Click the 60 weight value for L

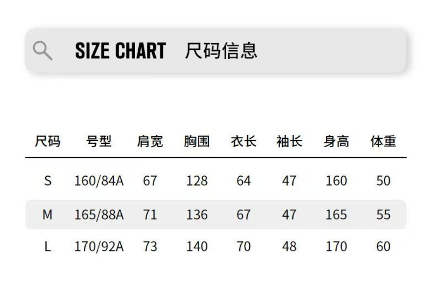pyautogui.click(x=383, y=246)
